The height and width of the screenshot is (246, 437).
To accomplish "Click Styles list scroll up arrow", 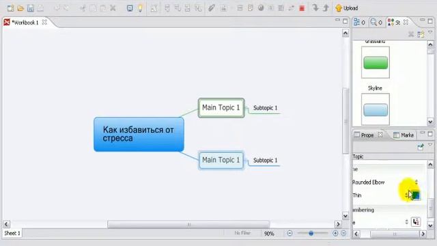I will pyautogui.click(x=430, y=44).
